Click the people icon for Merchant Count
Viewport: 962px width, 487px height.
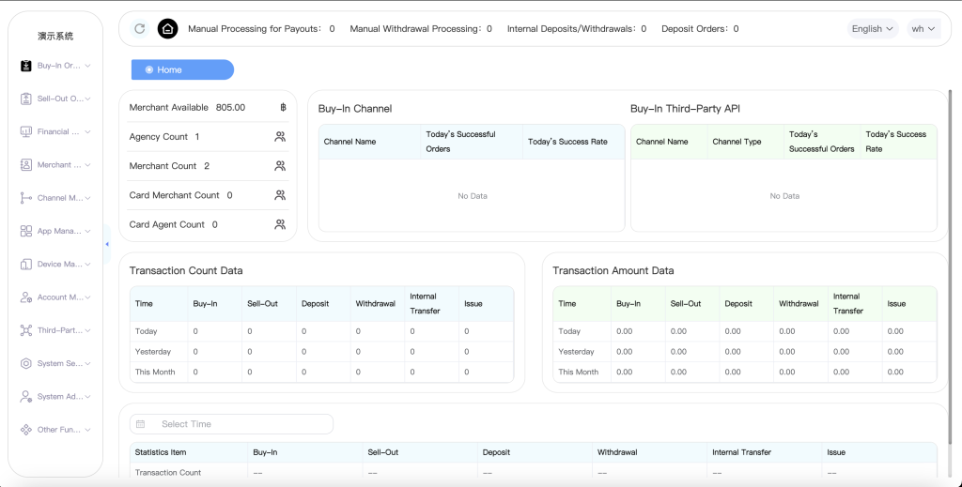tap(280, 166)
